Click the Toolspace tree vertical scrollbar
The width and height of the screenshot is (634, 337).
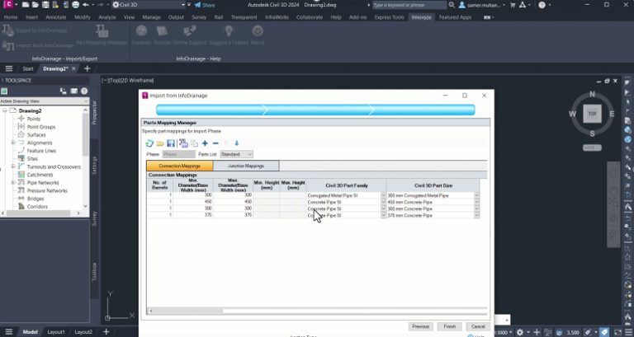85,134
